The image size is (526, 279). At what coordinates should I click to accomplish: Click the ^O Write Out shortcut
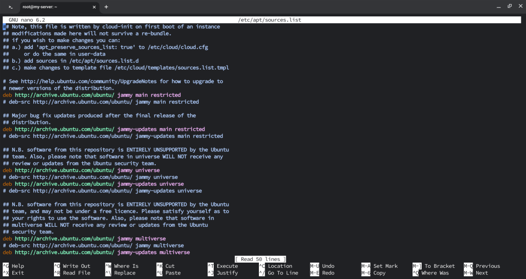pos(72,266)
